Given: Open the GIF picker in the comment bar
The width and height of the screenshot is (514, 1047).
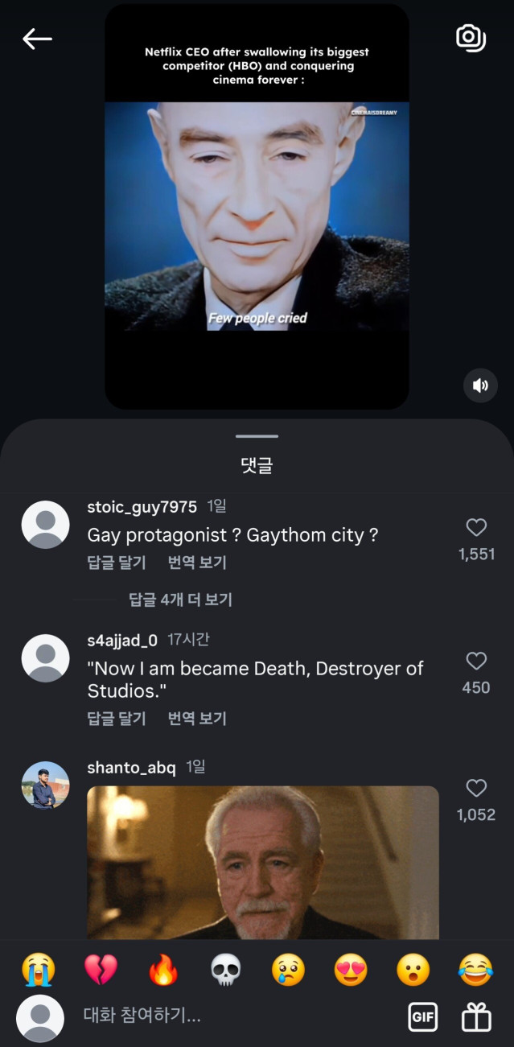Looking at the screenshot, I should coord(423,1017).
